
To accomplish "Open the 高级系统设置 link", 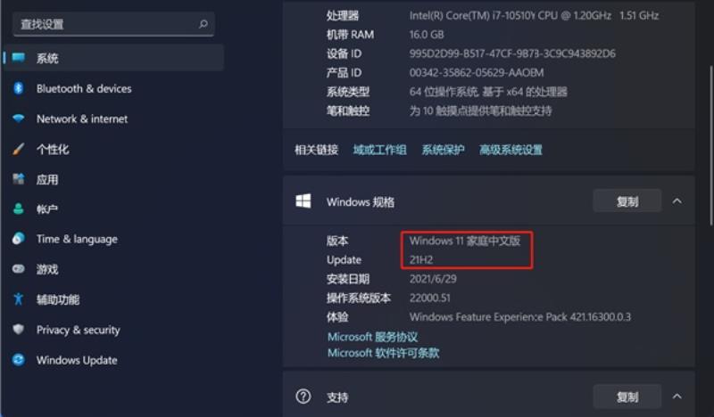I will click(x=511, y=150).
